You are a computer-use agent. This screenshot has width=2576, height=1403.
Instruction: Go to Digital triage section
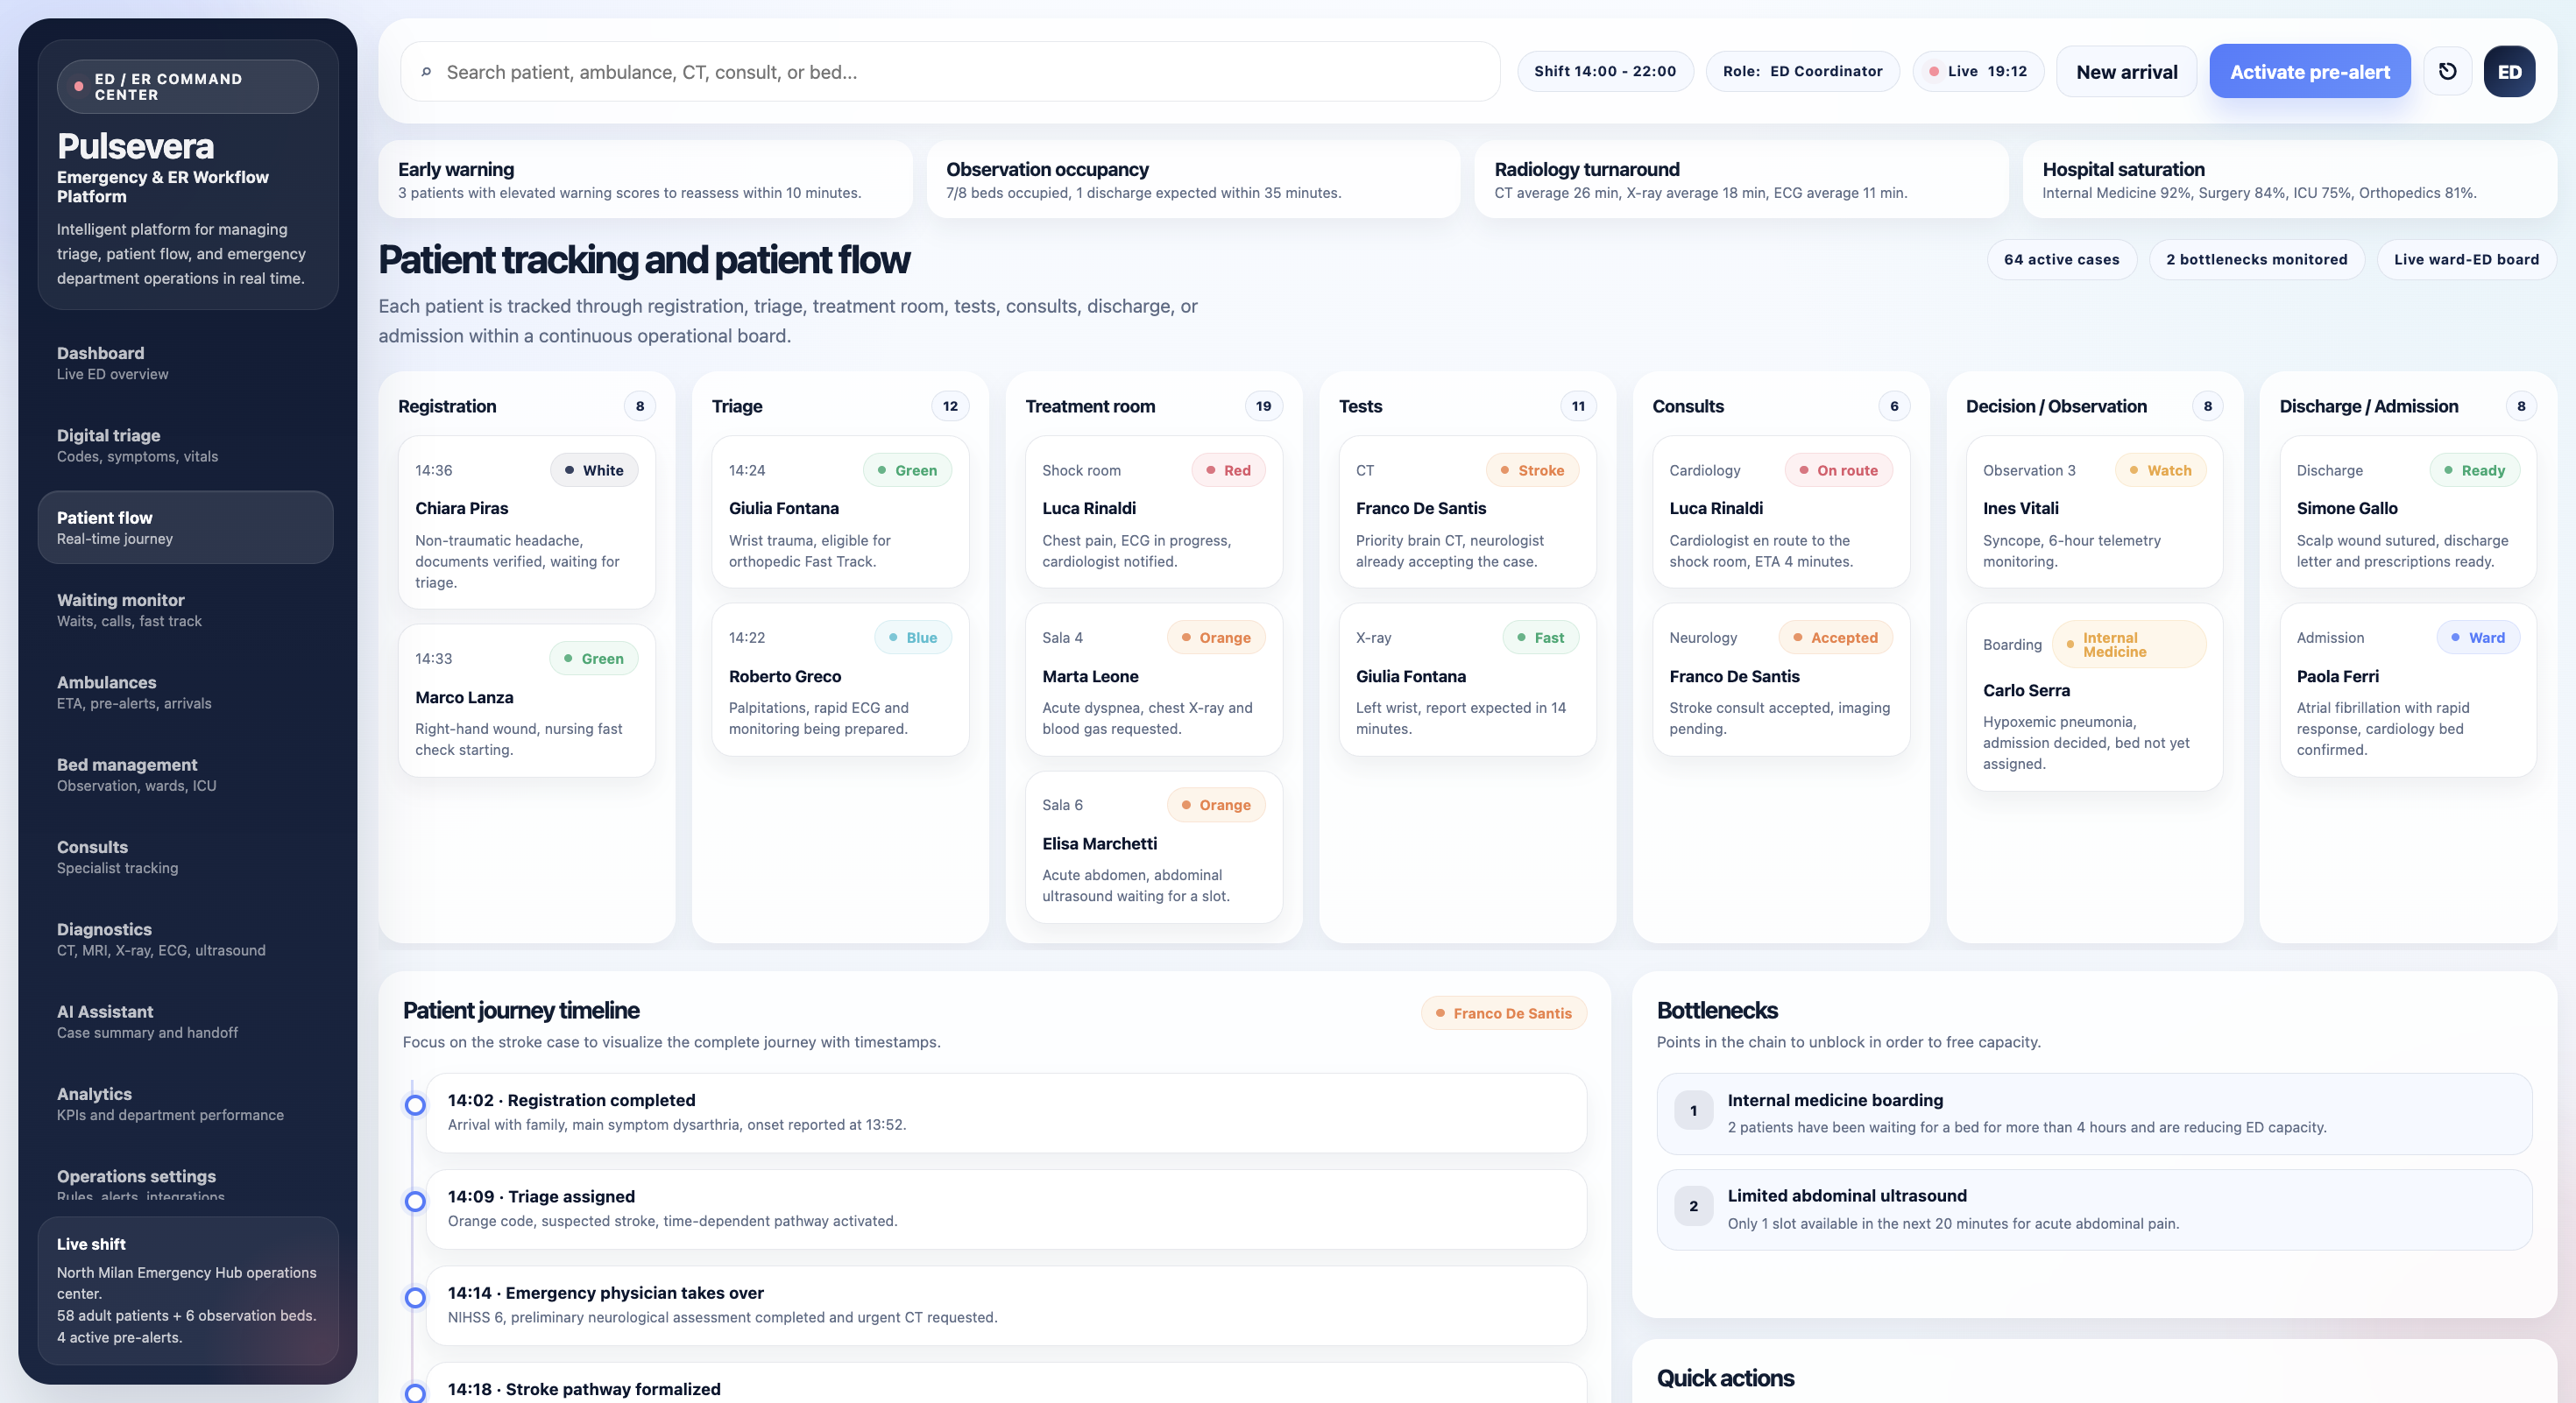pyautogui.click(x=186, y=445)
